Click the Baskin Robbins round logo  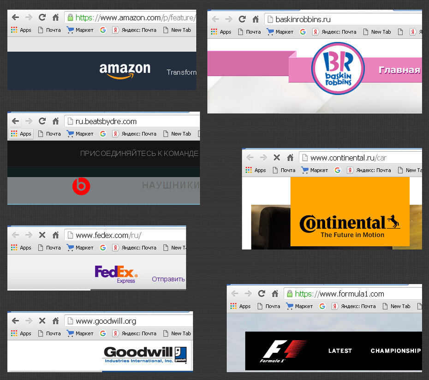(338, 68)
